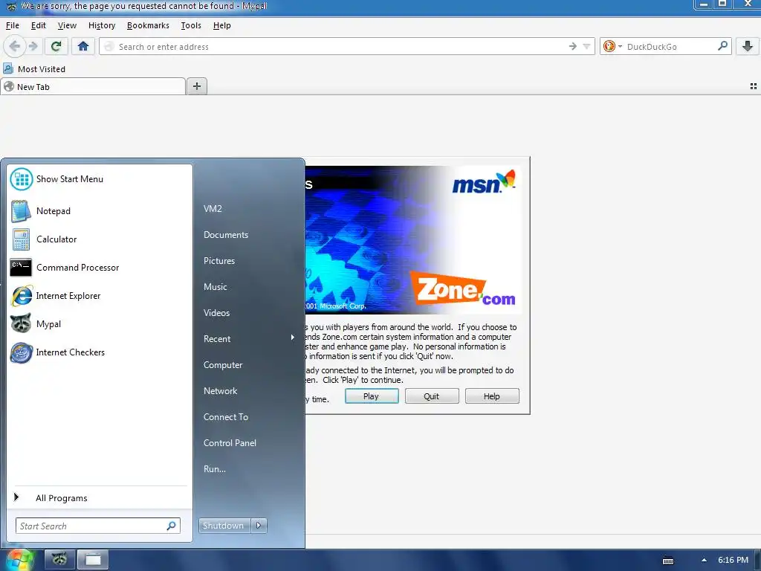Open the File menu
The image size is (761, 571).
pos(13,25)
